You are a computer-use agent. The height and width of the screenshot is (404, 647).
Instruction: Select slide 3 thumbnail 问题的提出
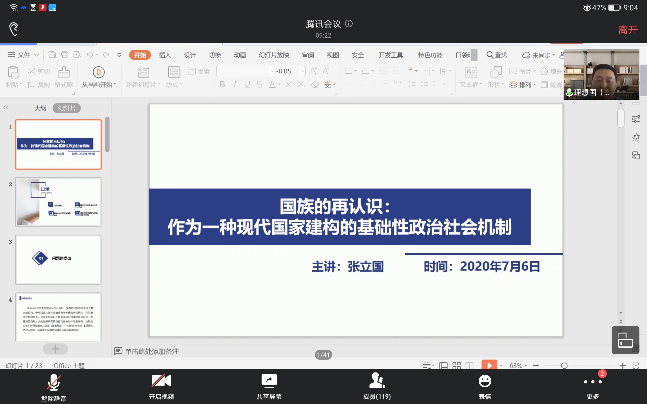point(58,260)
